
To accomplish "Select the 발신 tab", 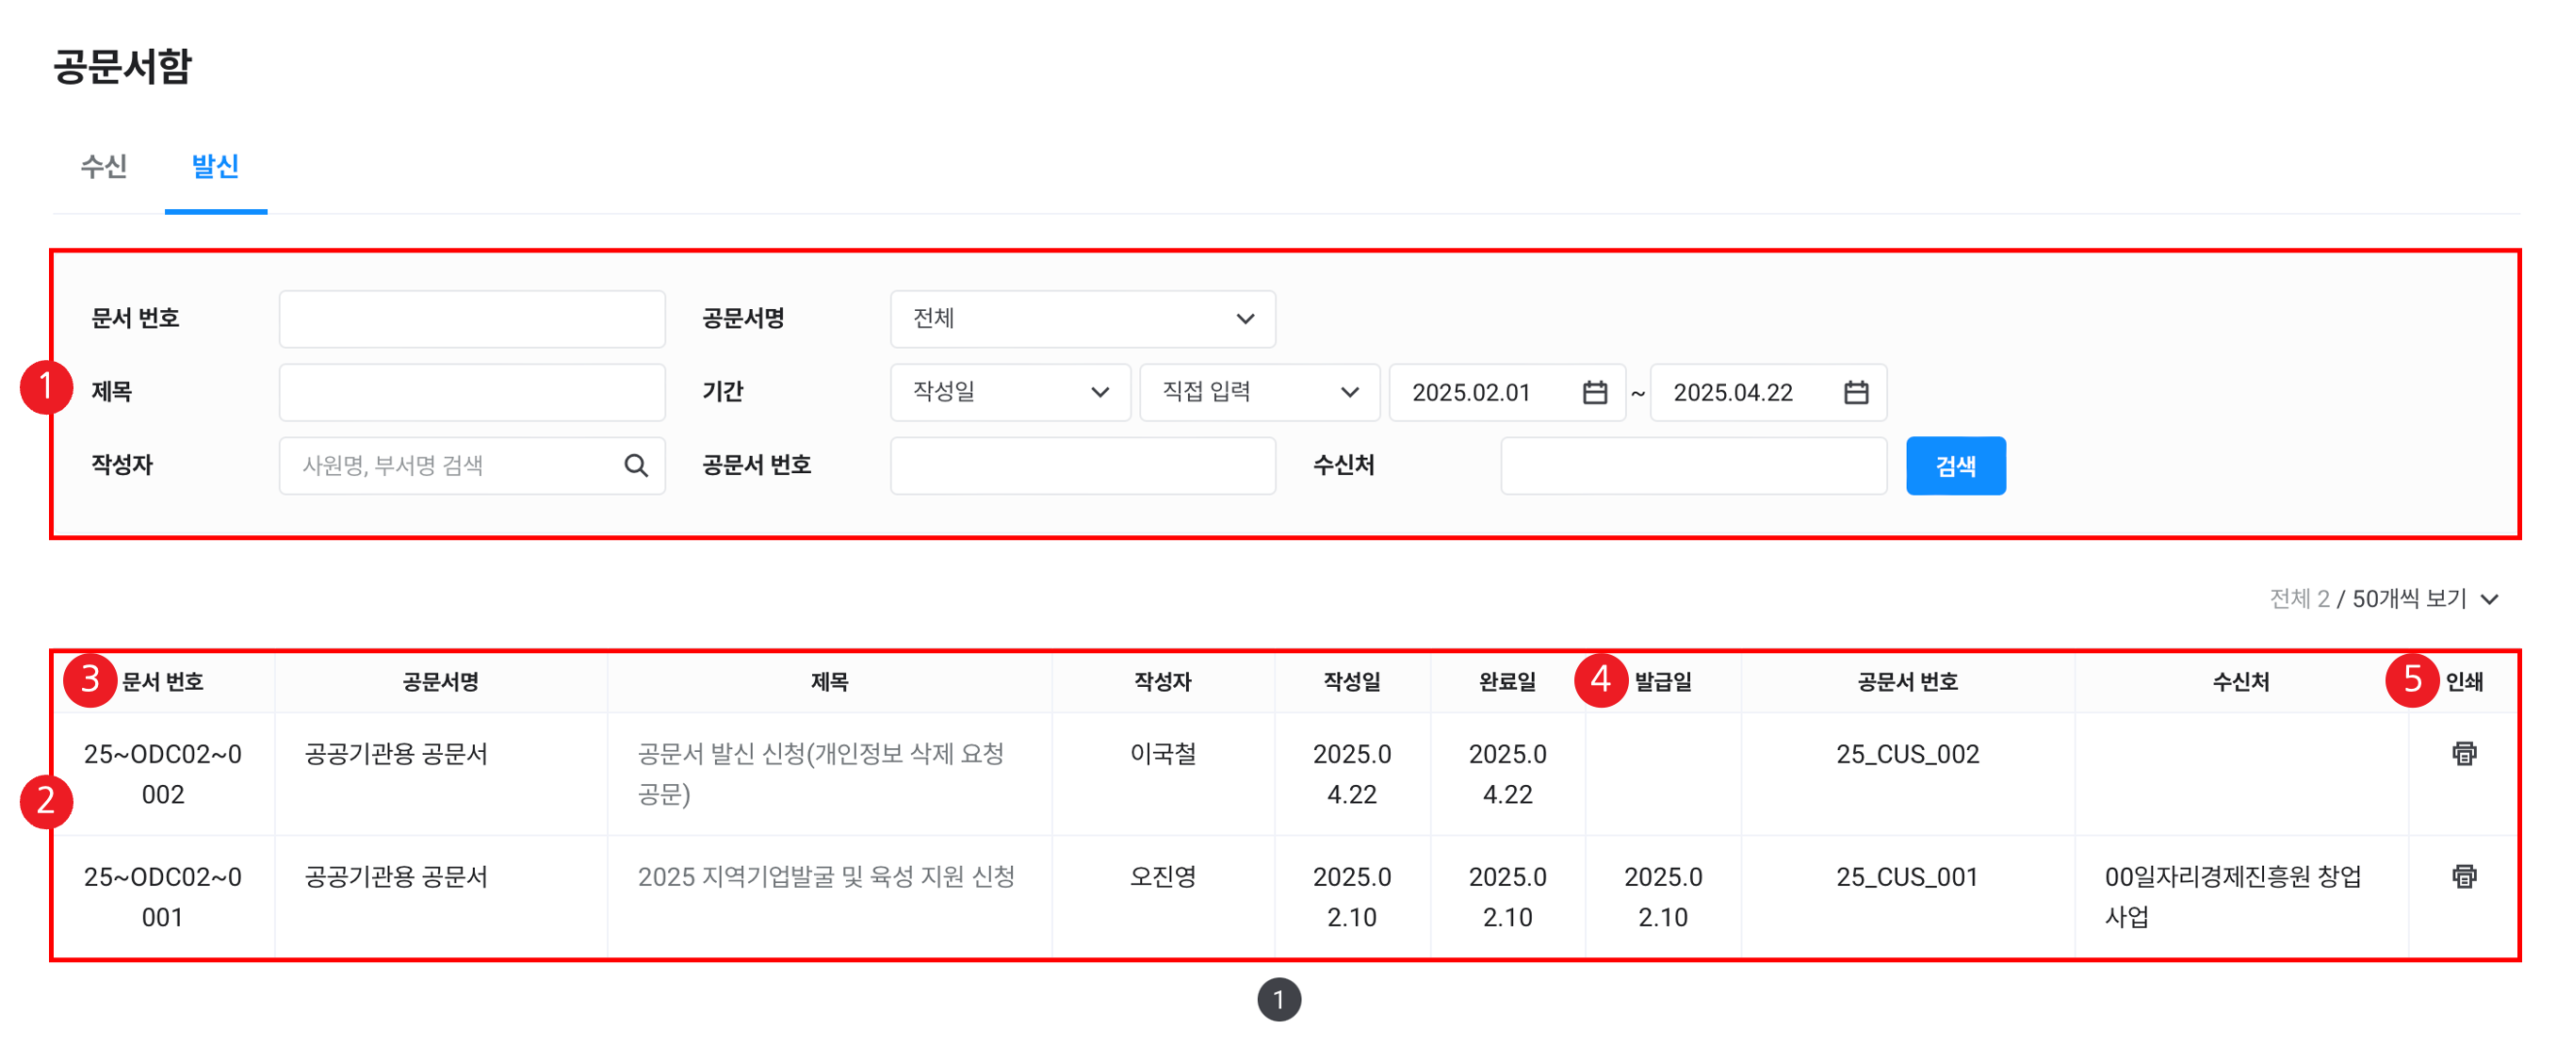I will point(215,166).
